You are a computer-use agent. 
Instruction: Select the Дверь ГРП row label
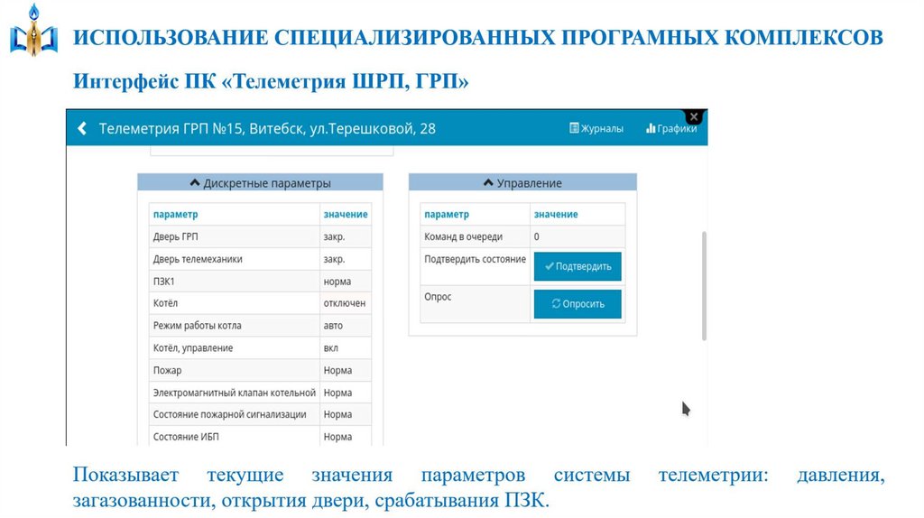[176, 237]
